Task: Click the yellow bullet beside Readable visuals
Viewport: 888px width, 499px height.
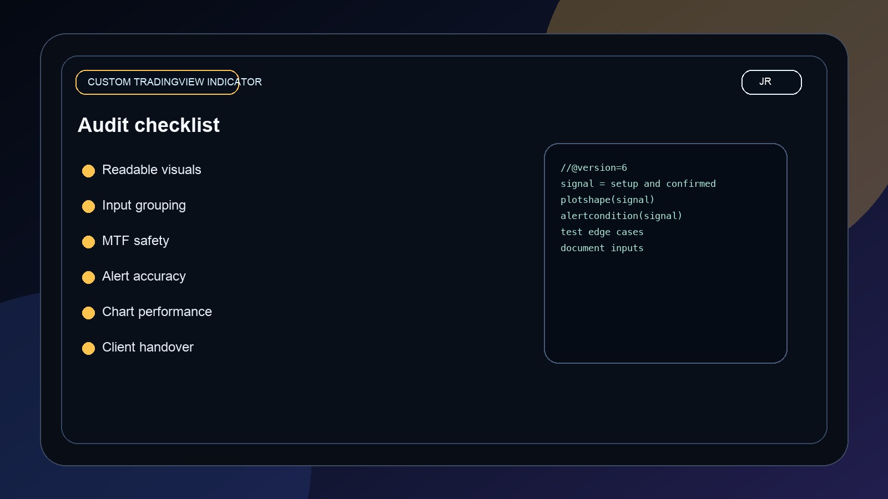Action: pos(88,171)
